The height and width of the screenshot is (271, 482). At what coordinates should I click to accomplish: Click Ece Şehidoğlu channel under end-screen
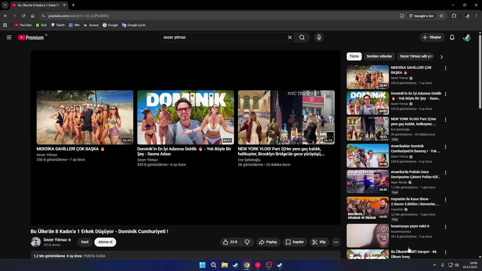tap(249, 160)
